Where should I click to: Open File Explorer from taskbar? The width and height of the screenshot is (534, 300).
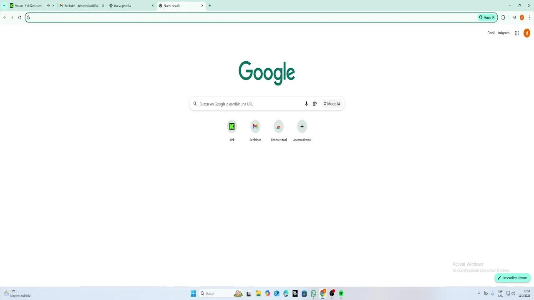258,293
